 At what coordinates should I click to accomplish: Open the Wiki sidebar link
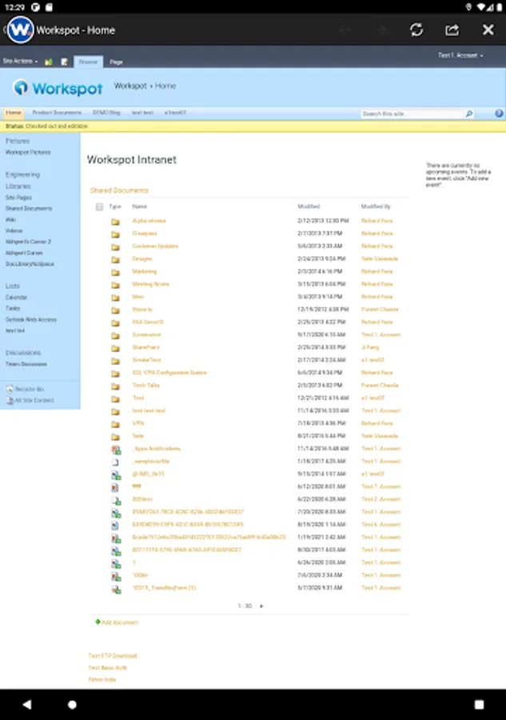10,219
